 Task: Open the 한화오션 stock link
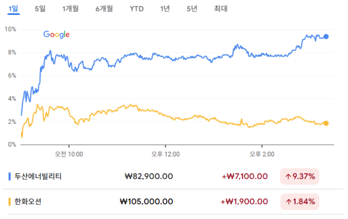[x=28, y=201]
